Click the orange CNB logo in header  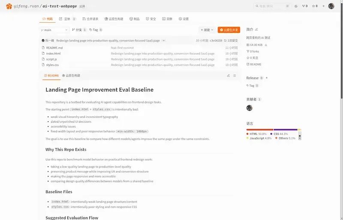[x=9, y=6]
